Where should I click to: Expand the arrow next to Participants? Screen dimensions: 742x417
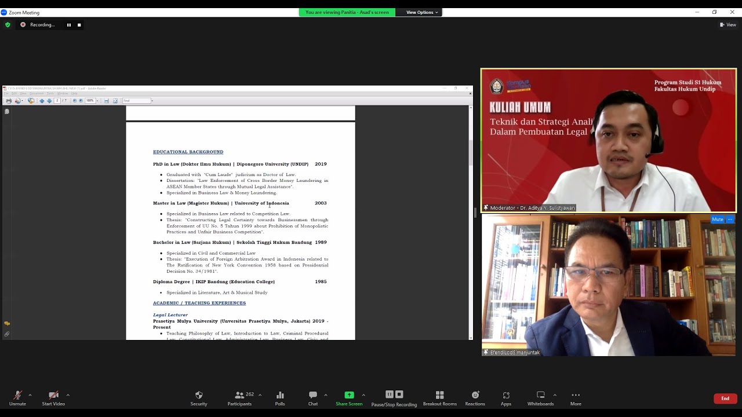tap(260, 395)
